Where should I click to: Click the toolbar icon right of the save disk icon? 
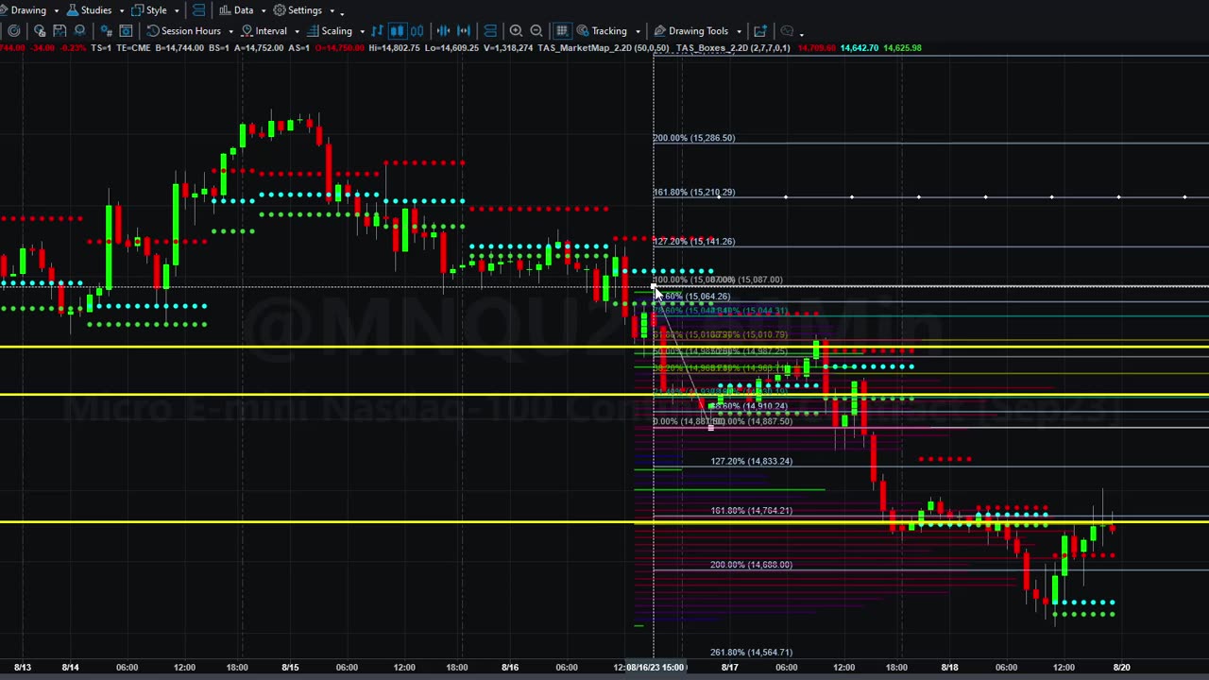click(x=79, y=31)
